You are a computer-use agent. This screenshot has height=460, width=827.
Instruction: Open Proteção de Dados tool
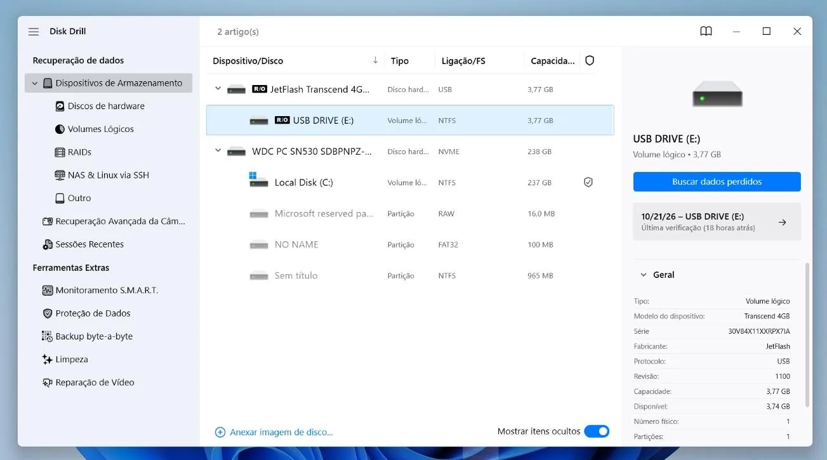86,313
